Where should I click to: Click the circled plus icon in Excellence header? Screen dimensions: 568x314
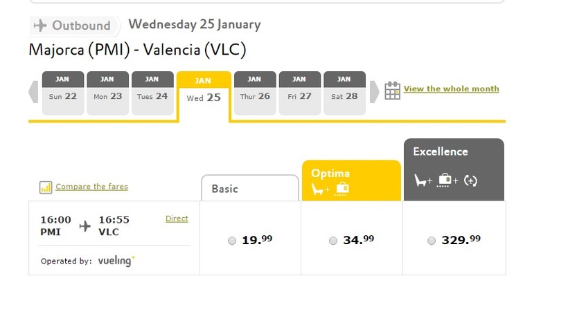pyautogui.click(x=471, y=181)
